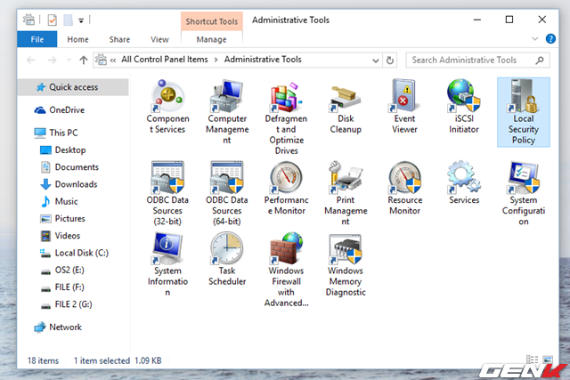Screen dimensions: 570x380
Task: Expand the All Control Panel Items path arrow
Action: 216,60
